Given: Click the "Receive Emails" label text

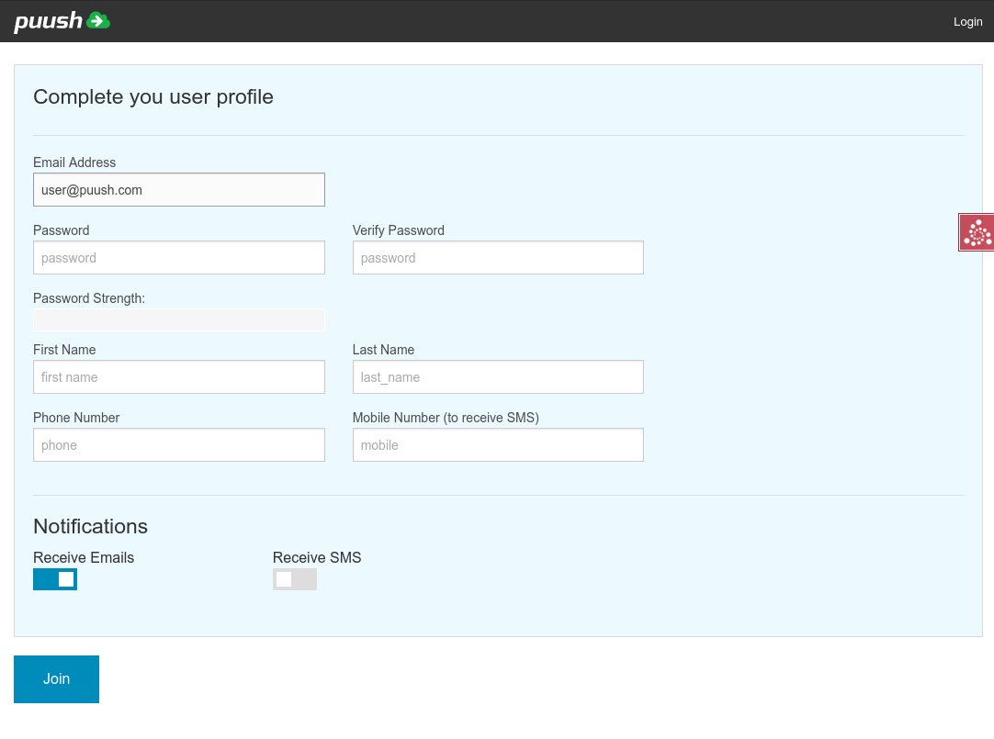Looking at the screenshot, I should [x=84, y=557].
